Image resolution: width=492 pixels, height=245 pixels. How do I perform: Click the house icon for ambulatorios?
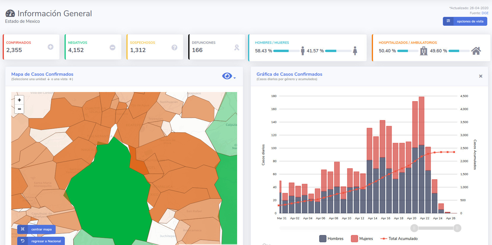coord(476,51)
